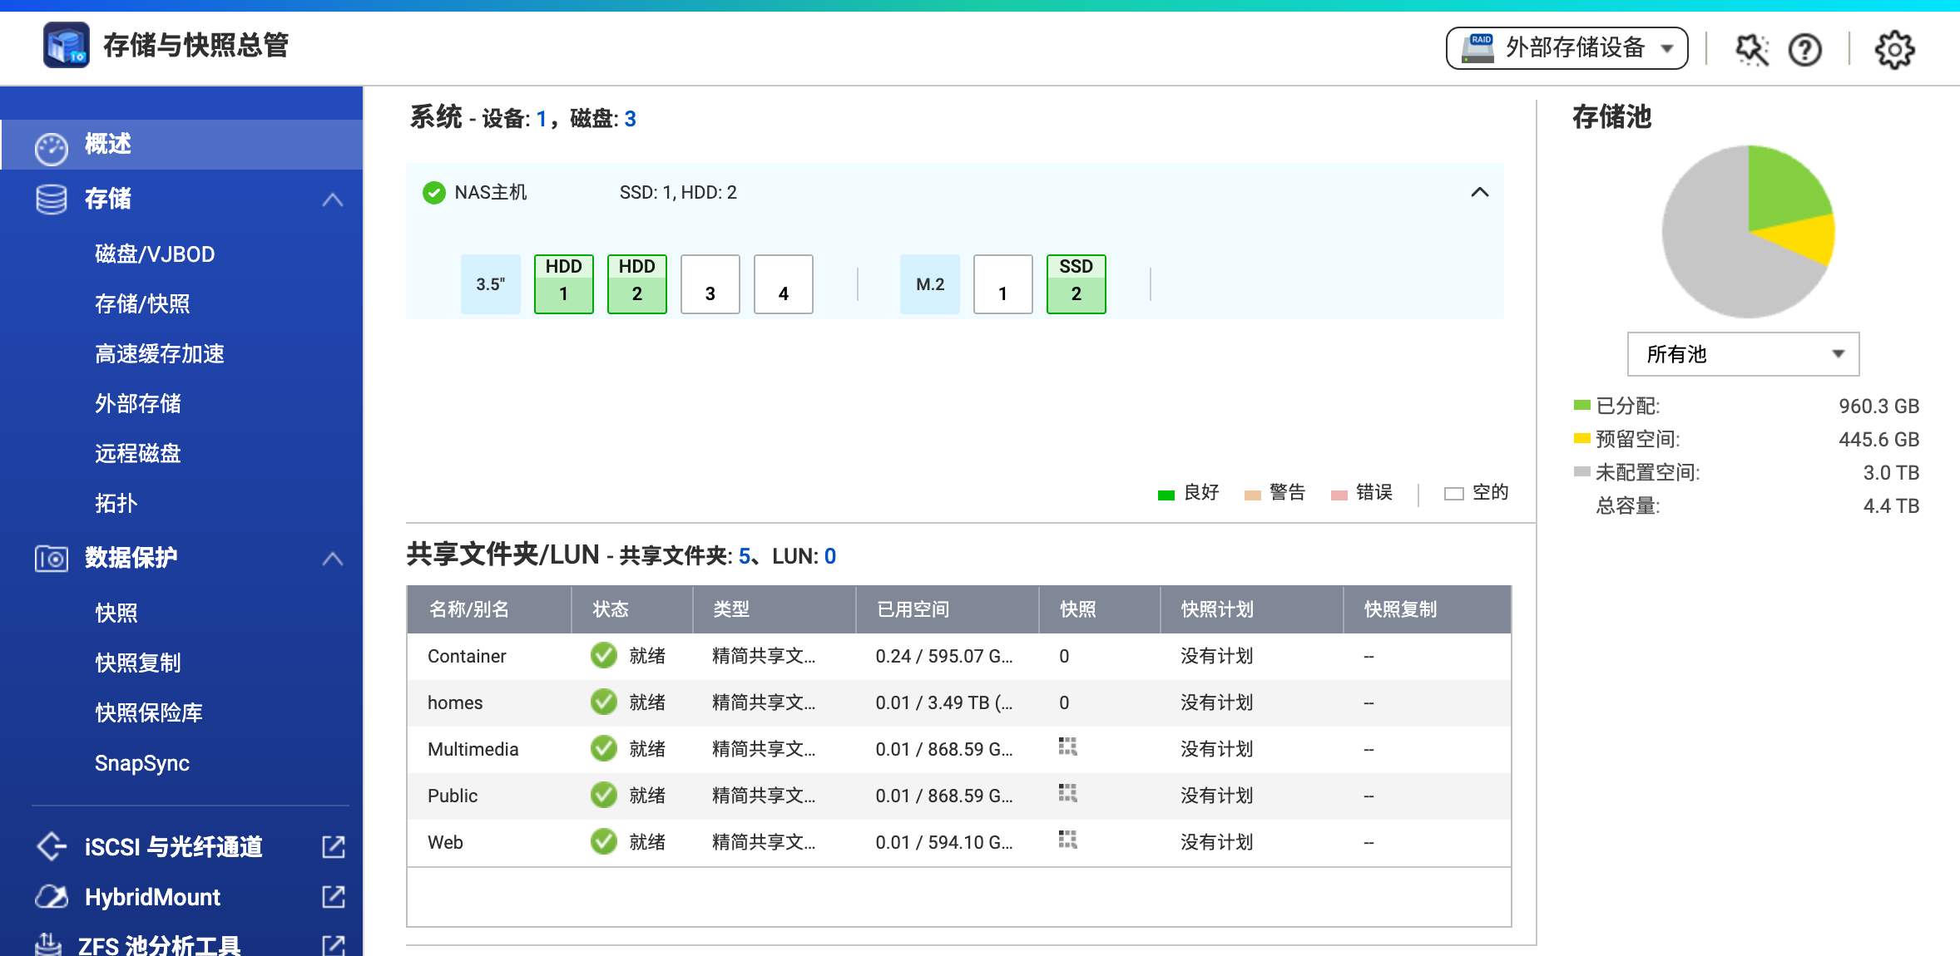This screenshot has height=956, width=1960.
Task: Click the tools wizard icon in header
Action: pos(1751,50)
